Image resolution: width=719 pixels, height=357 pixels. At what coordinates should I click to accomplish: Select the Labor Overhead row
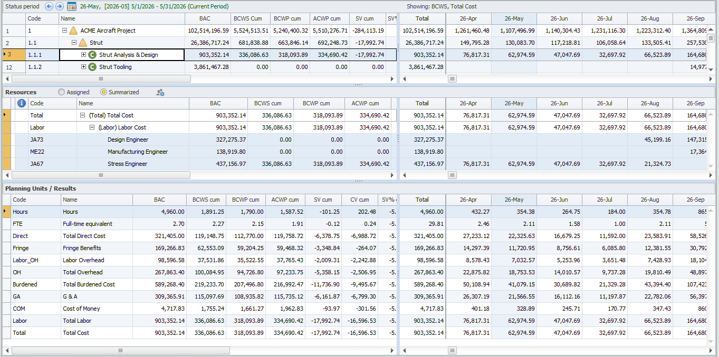199,260
